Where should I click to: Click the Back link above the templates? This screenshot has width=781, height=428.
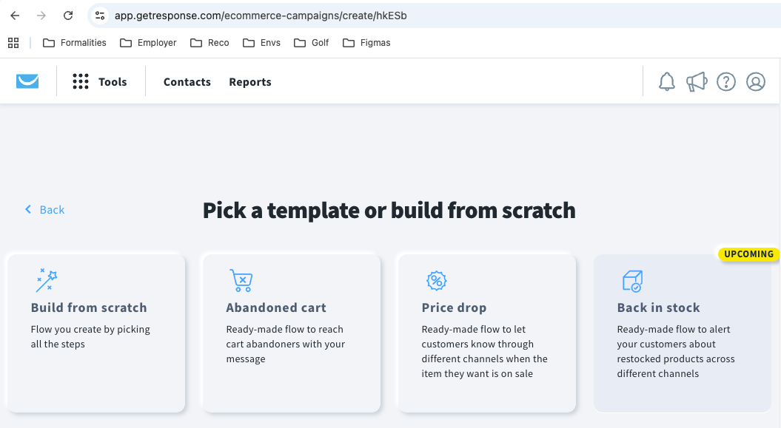[x=44, y=210]
